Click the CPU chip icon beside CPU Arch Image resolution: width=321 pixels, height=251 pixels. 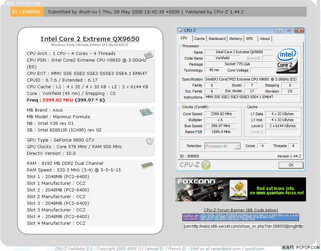click(149, 55)
